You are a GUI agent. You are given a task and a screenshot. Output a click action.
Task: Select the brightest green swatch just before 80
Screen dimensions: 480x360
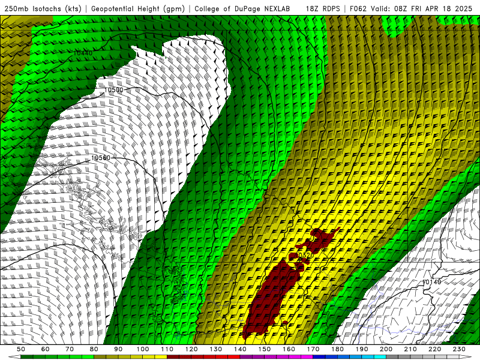pos(88,357)
